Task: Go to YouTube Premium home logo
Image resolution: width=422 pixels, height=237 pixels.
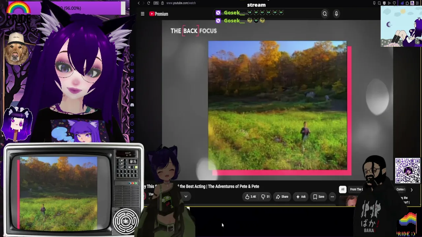Action: tap(159, 14)
